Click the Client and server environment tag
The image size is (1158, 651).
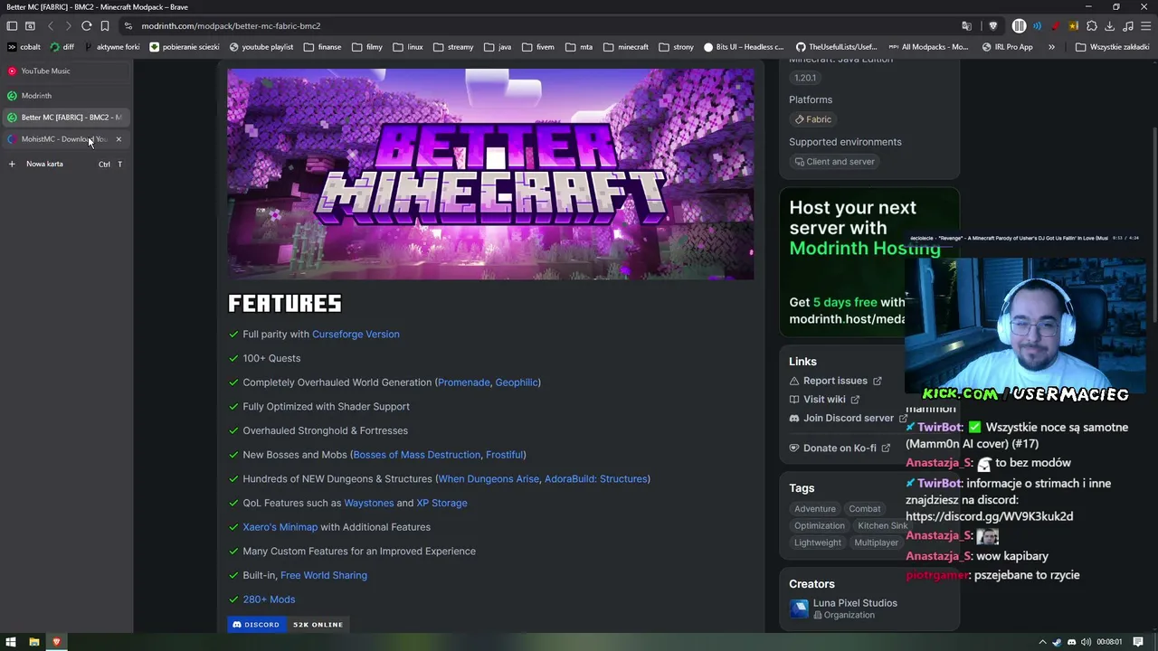pyautogui.click(x=834, y=162)
